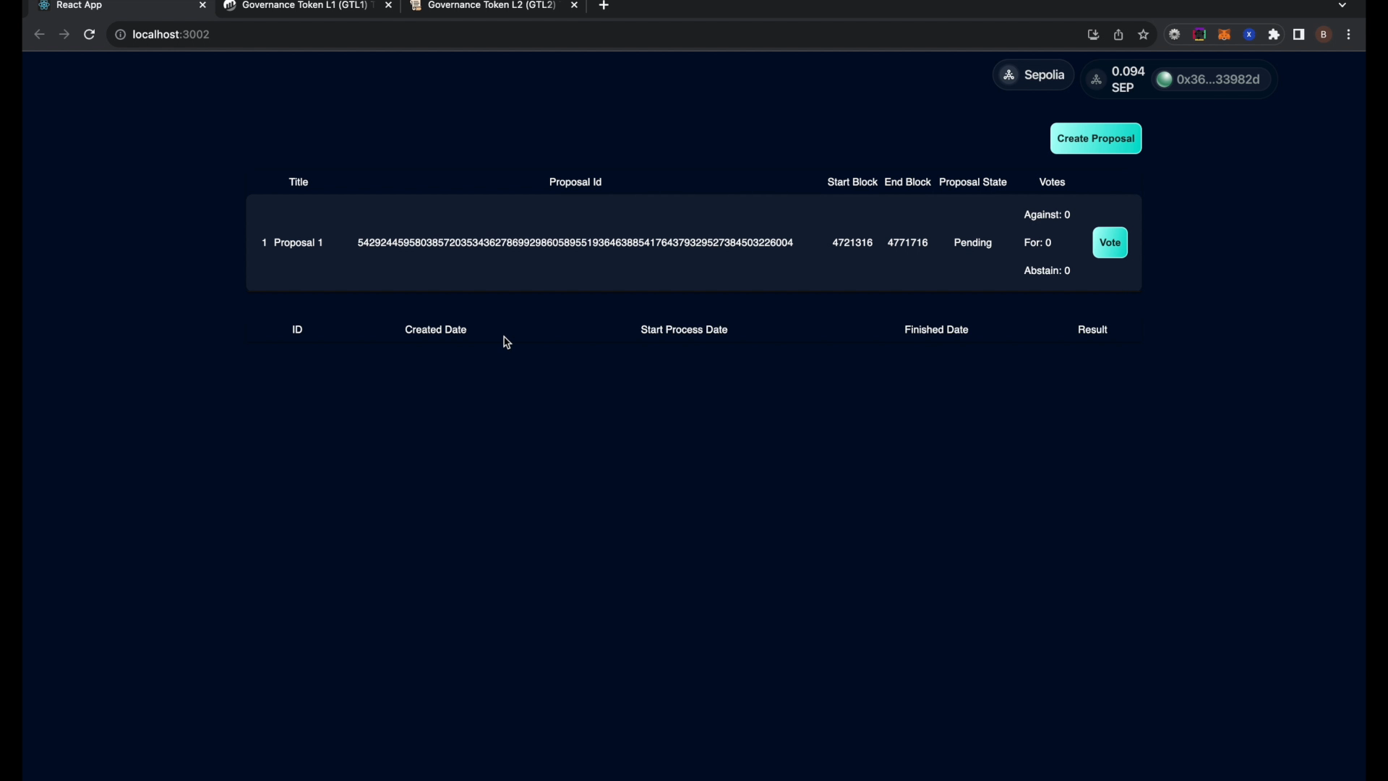Open the Chrome three-dot menu

point(1349,35)
